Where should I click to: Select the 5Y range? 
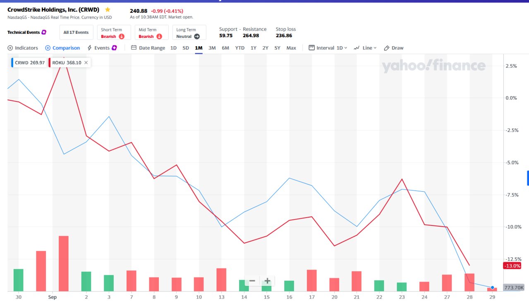click(277, 48)
